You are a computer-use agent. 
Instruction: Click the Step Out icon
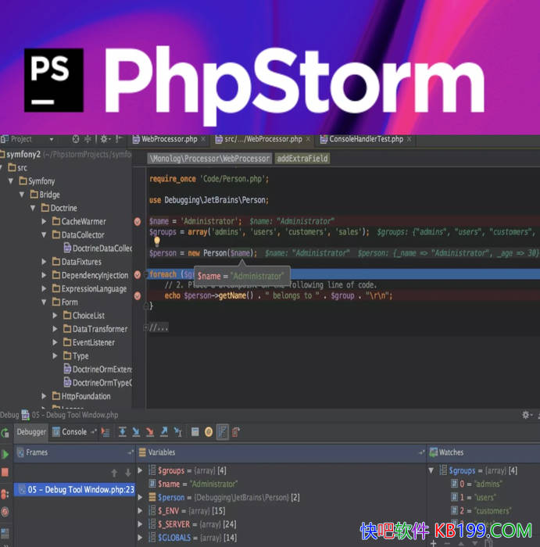click(x=164, y=432)
